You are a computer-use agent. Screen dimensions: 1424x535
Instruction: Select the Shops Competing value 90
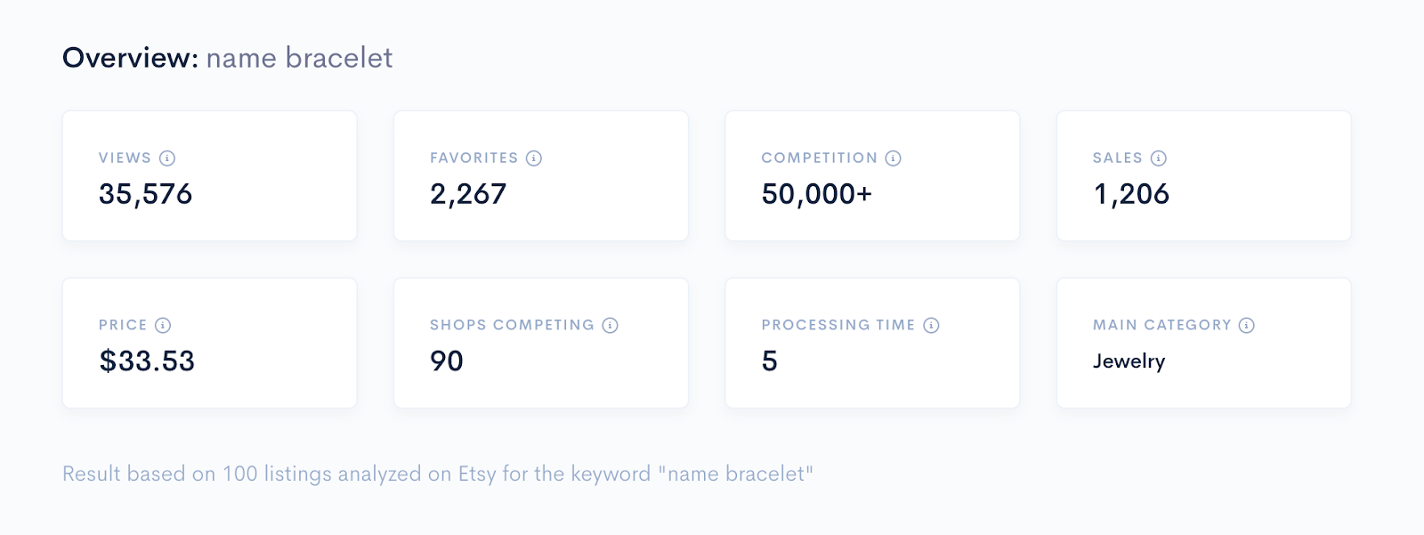[x=447, y=361]
